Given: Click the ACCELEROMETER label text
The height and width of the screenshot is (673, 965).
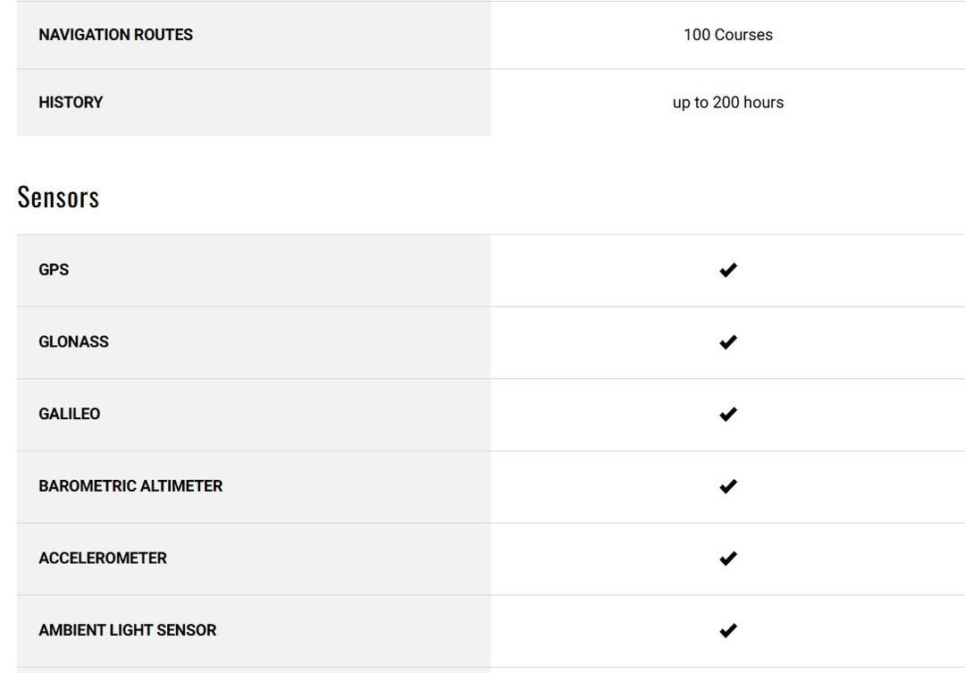Looking at the screenshot, I should pyautogui.click(x=103, y=559).
